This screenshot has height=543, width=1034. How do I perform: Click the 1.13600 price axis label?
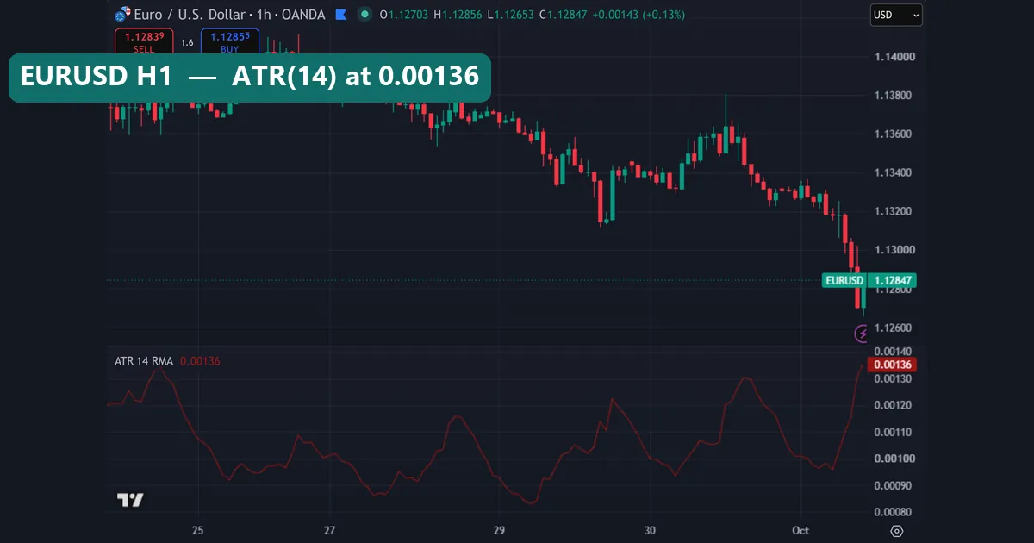pos(894,134)
